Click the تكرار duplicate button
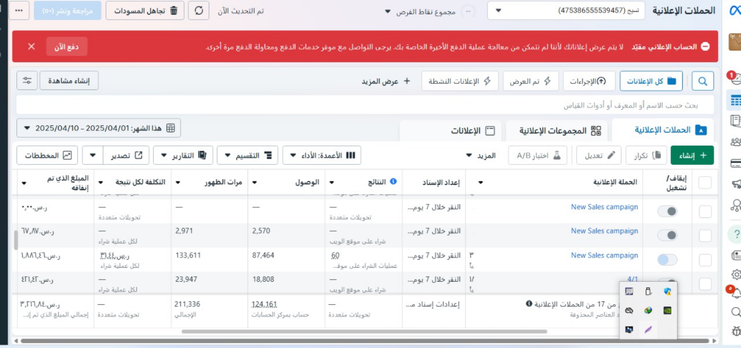The width and height of the screenshot is (741, 348). point(646,155)
